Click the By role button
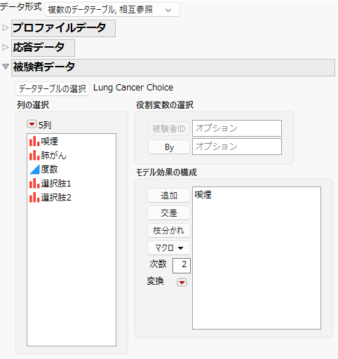The height and width of the screenshot is (359, 338). pos(169,147)
